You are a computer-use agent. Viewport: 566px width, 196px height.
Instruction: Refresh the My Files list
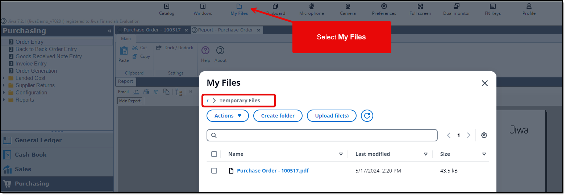(x=367, y=116)
